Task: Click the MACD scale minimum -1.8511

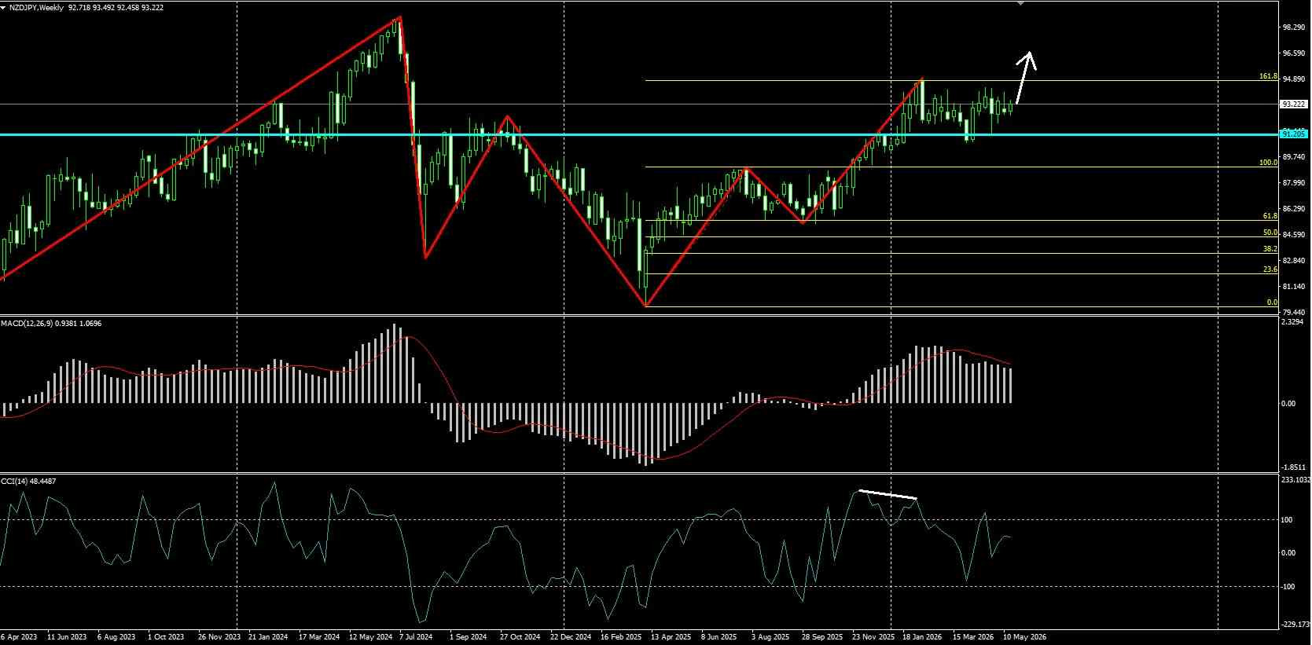Action: tap(1293, 467)
